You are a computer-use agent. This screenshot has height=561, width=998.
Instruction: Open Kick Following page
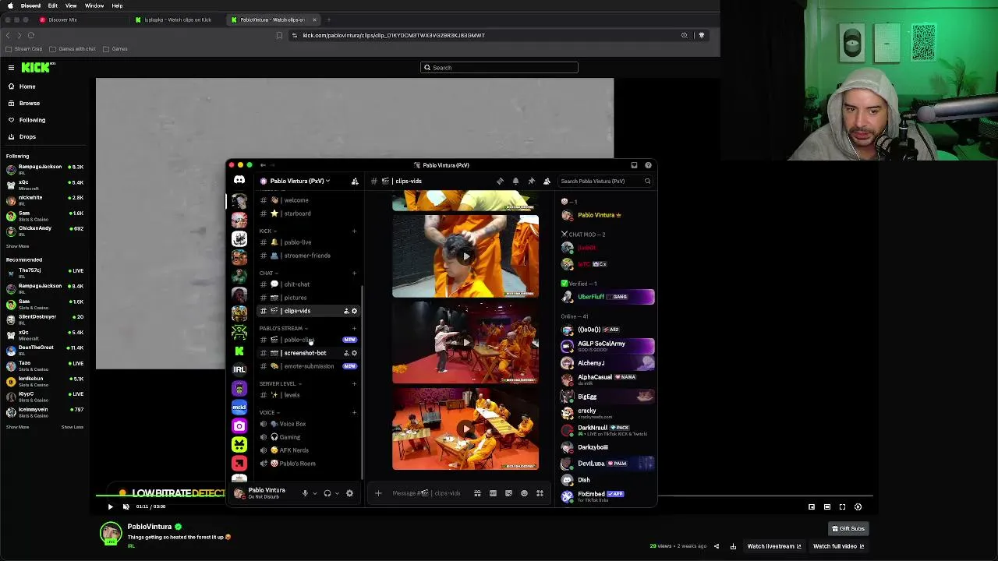click(x=32, y=120)
